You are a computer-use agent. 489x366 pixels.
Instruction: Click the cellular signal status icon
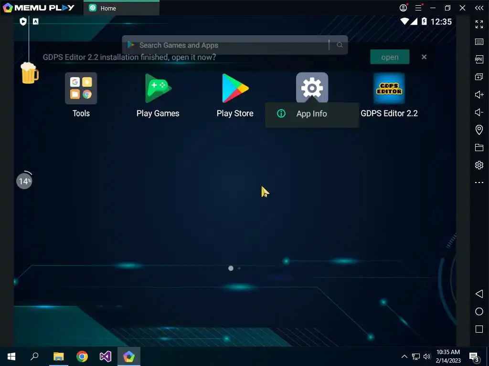[x=414, y=21]
